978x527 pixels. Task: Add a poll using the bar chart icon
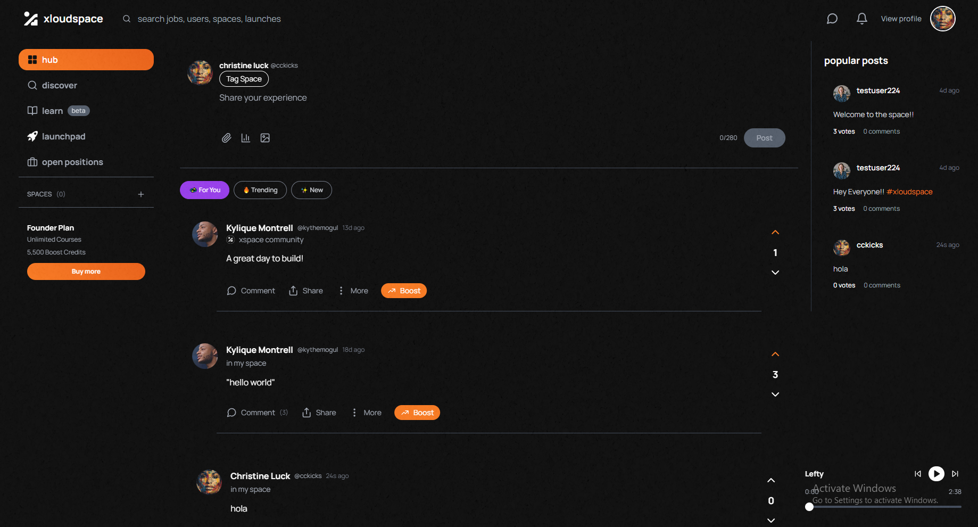[246, 138]
